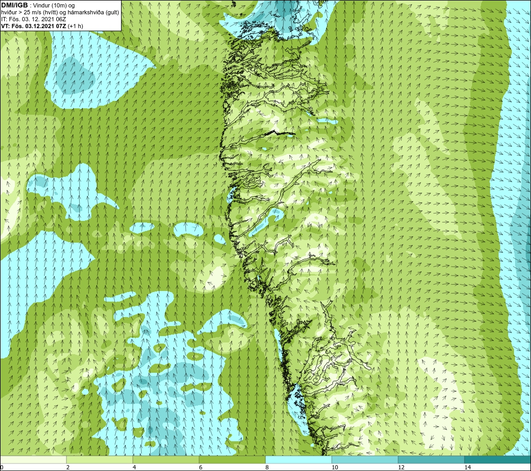
Task: Select the 12–14 m/s teal swatch
Action: click(x=431, y=459)
